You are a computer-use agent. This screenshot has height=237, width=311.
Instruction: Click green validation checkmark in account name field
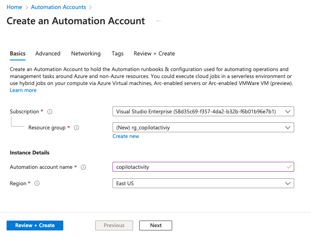point(289,167)
